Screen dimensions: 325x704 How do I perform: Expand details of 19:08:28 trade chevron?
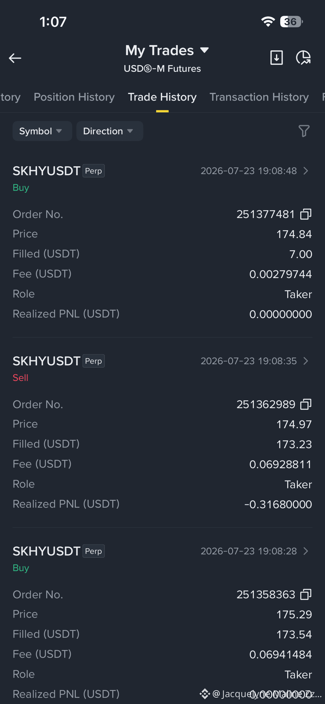pos(306,551)
